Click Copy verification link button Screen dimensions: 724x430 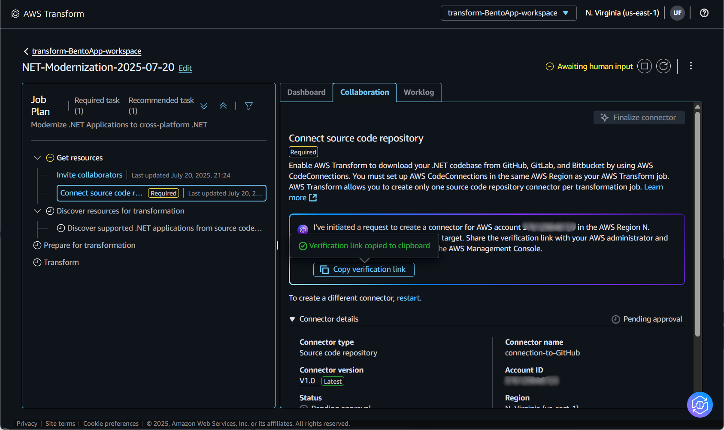click(364, 270)
